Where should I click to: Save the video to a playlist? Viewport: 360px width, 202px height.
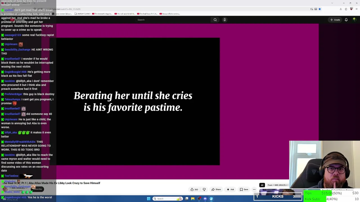tap(244, 189)
